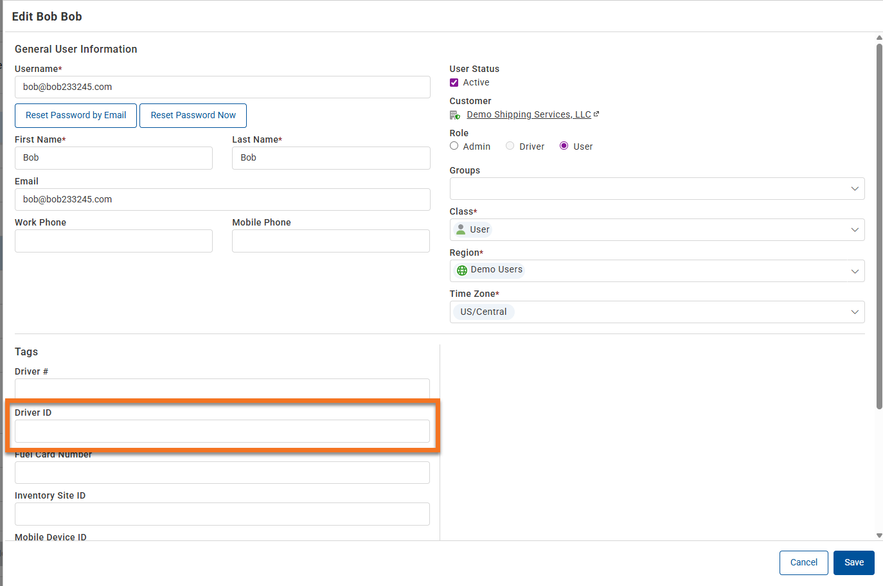This screenshot has width=883, height=586.
Task: Click the Driver # tag field
Action: (x=222, y=388)
